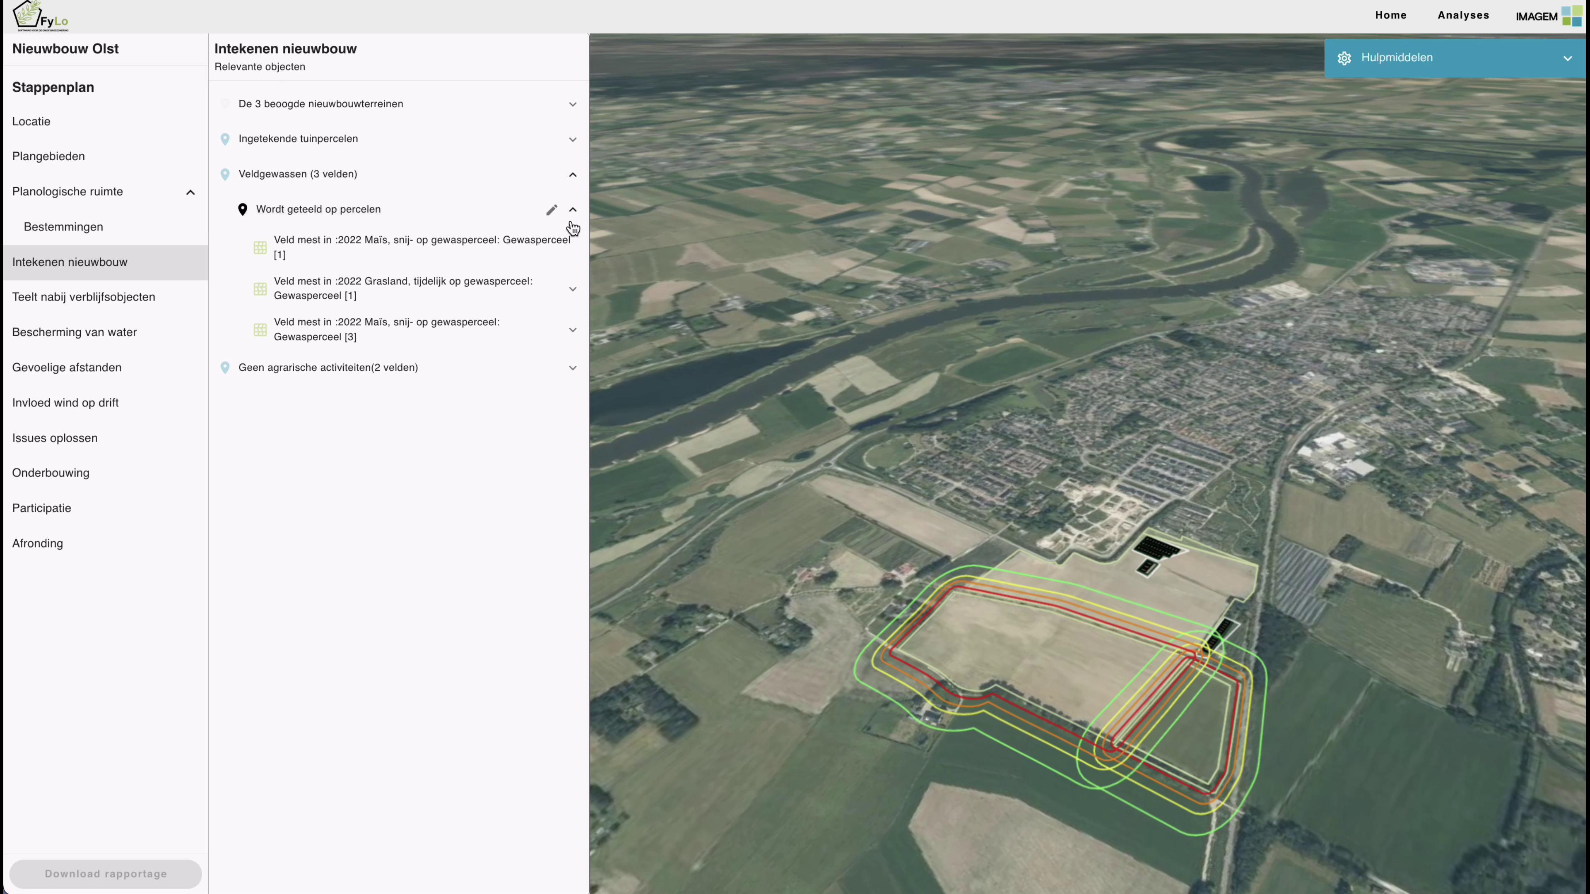Click the FyLo logo icon
Screen dimensions: 1590x894
tap(40, 15)
